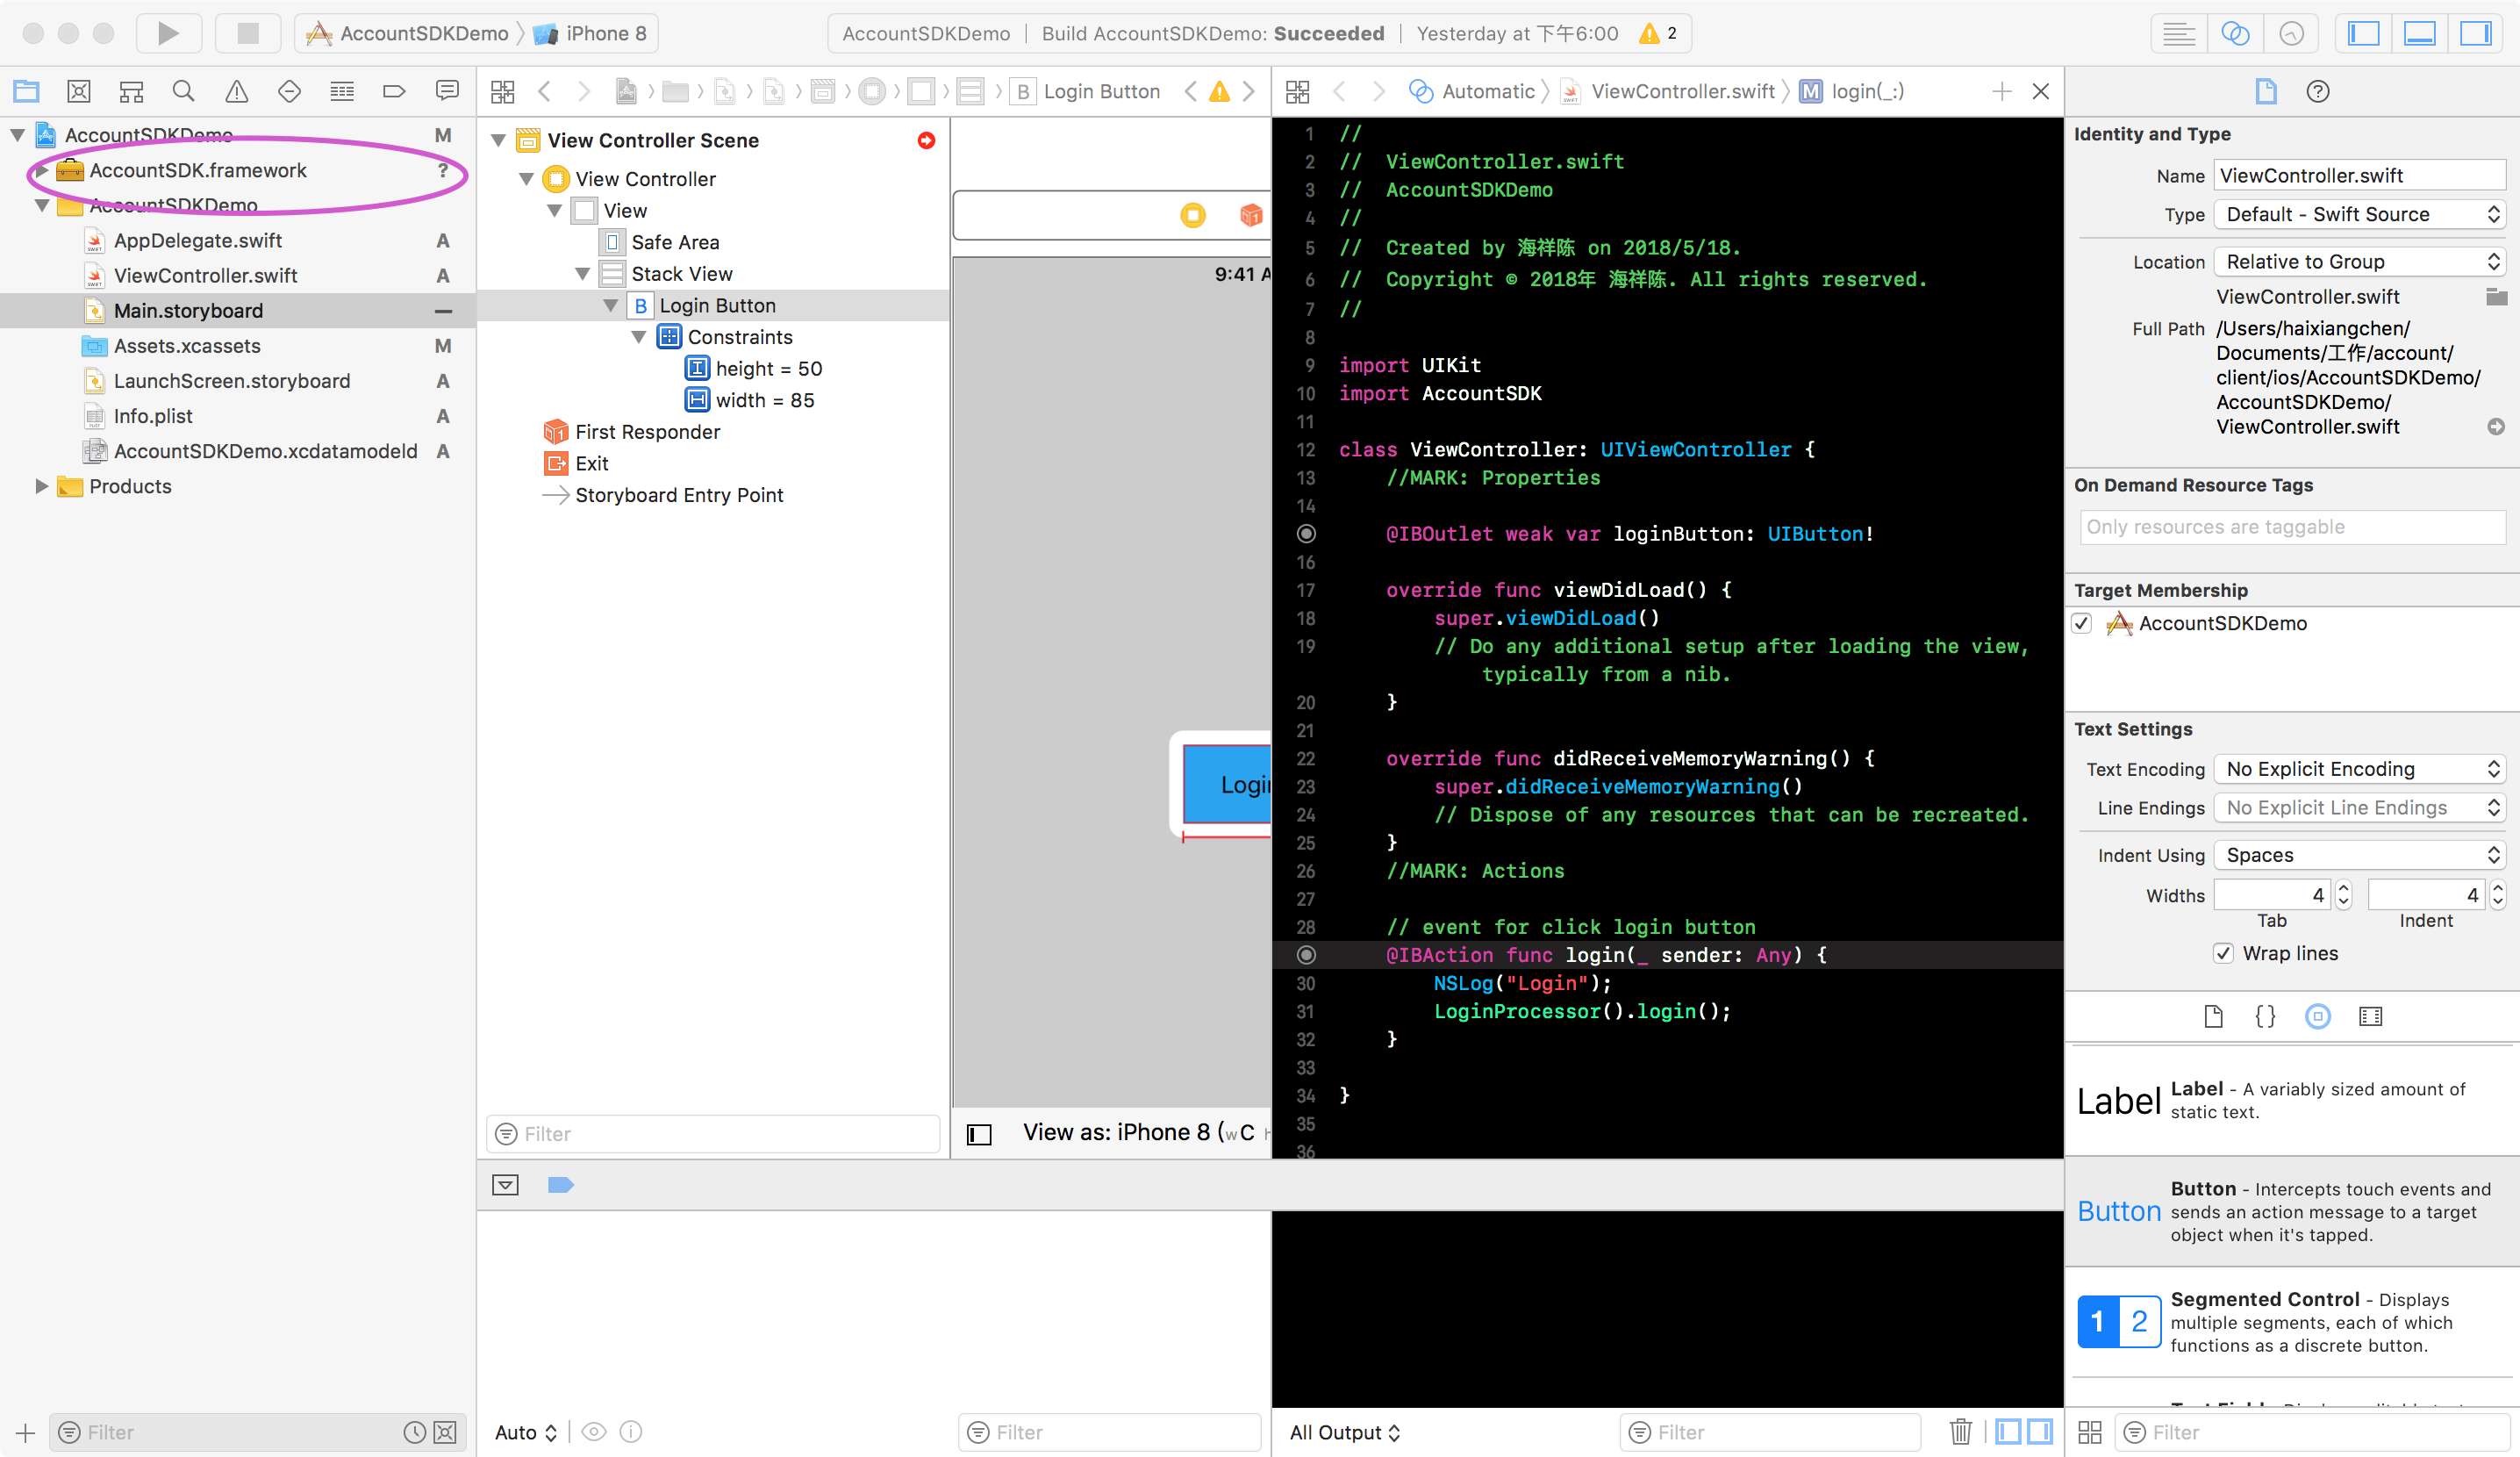Open the Breakpoint navigator
Viewport: 2520px width, 1457px height.
click(x=394, y=91)
